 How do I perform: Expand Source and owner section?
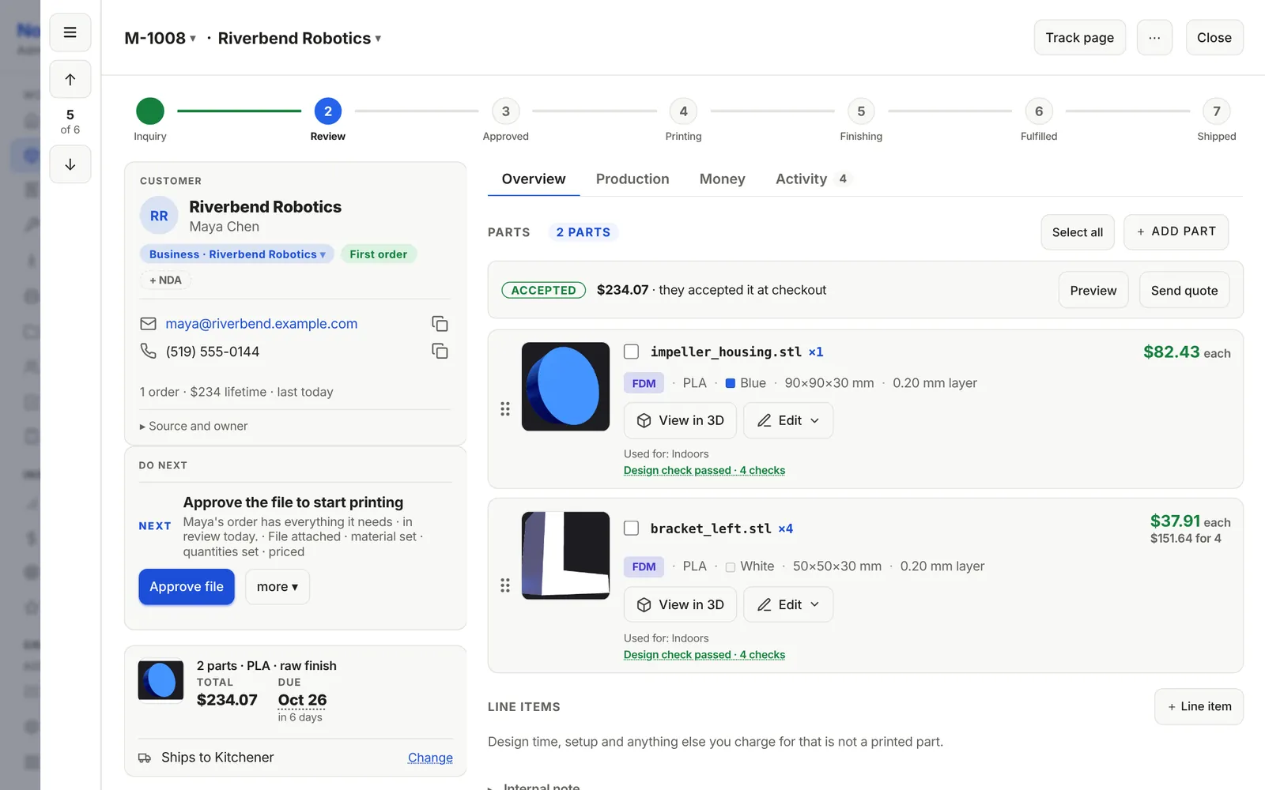tap(194, 426)
